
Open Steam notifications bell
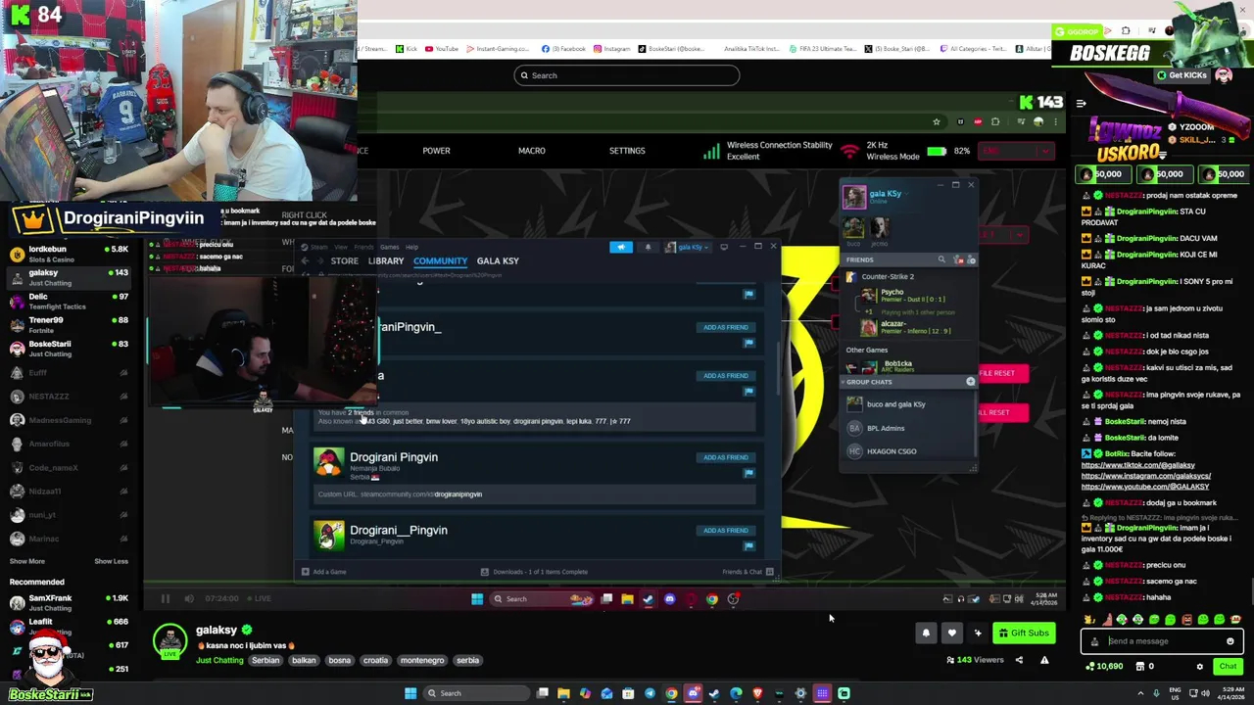648,247
